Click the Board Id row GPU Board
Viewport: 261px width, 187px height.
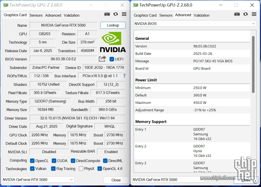pyautogui.click(x=192, y=68)
